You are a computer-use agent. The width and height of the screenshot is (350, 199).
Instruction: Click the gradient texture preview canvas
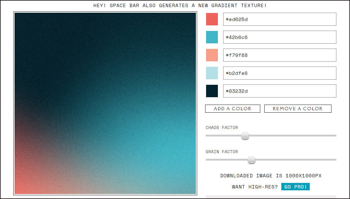pos(105,103)
